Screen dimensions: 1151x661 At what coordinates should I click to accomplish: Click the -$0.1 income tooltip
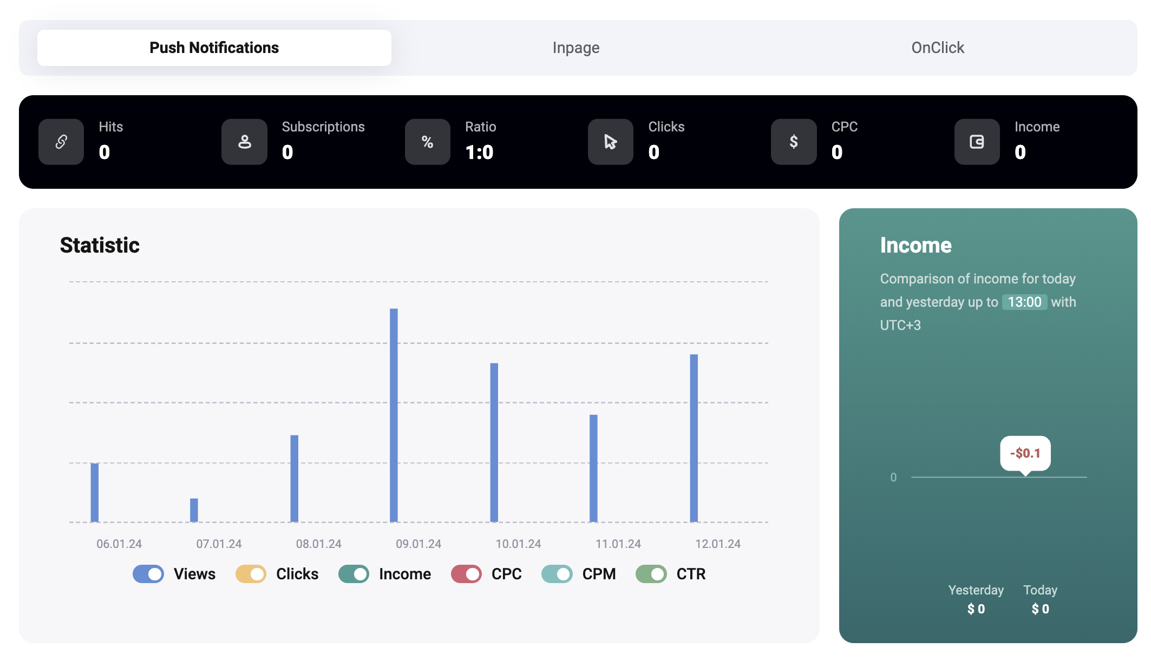pyautogui.click(x=1025, y=453)
